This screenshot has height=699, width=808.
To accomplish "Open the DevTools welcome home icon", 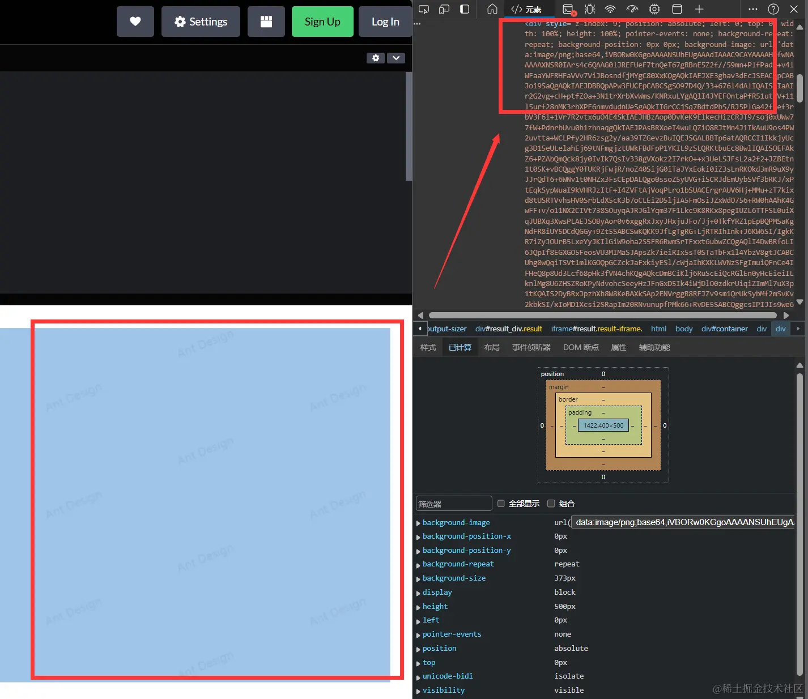I will 492,9.
